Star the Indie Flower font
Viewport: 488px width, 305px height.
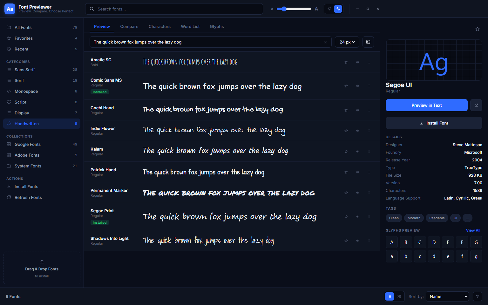pyautogui.click(x=346, y=131)
